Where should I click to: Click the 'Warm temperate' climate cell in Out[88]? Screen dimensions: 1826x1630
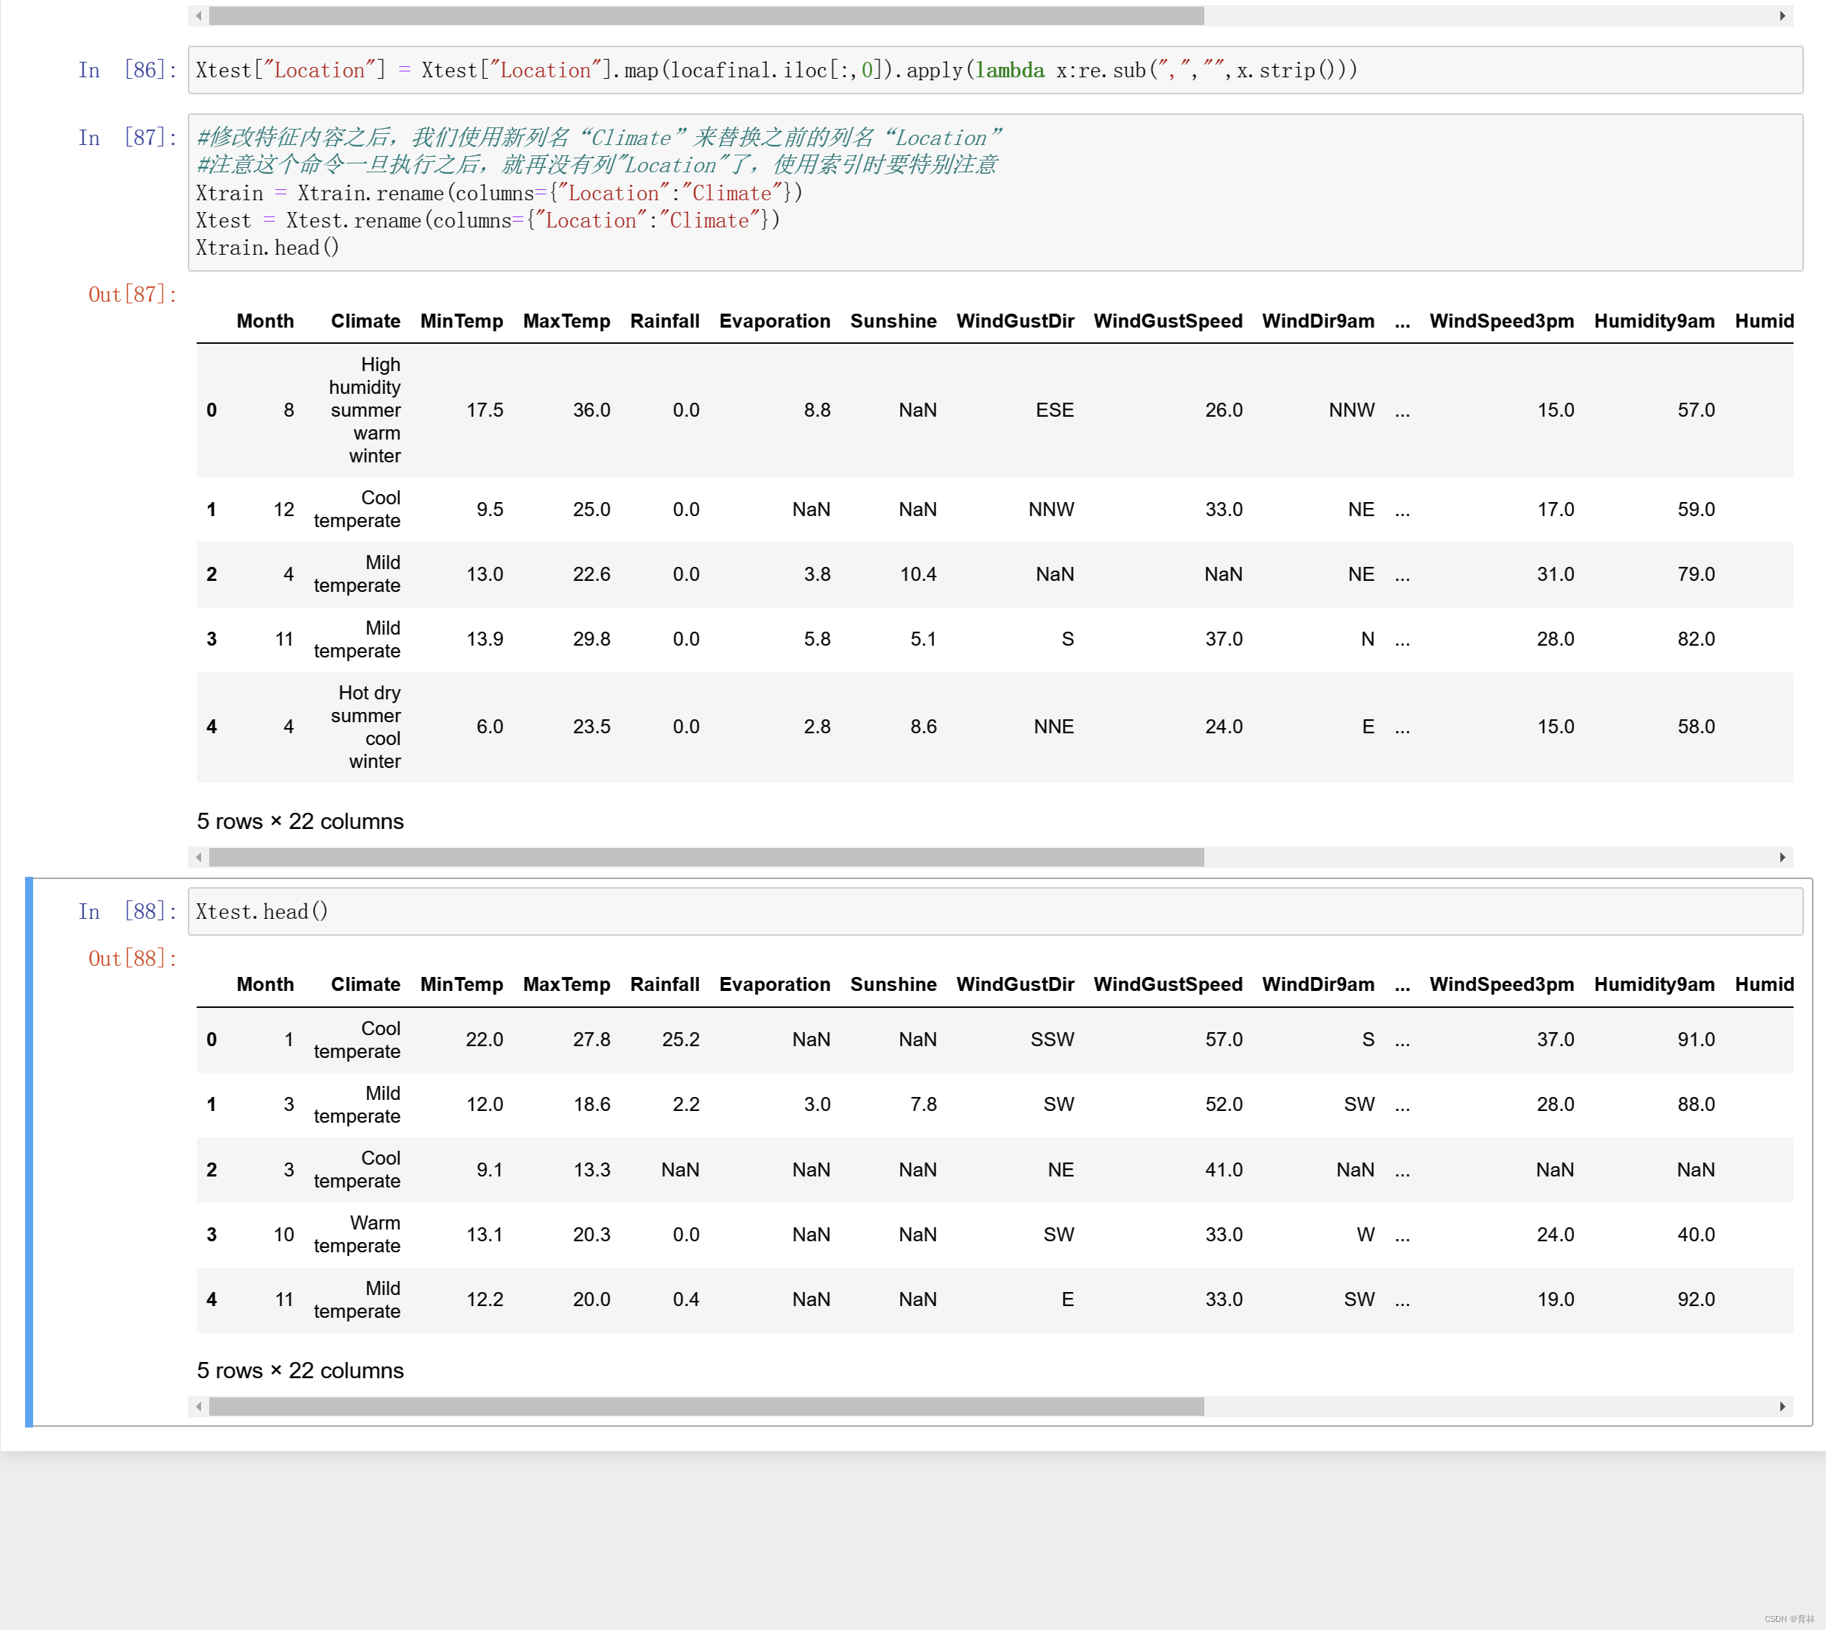click(357, 1234)
